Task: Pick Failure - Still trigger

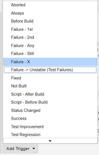Action: [50, 54]
